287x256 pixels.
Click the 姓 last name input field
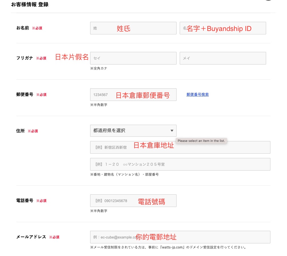pos(133,28)
